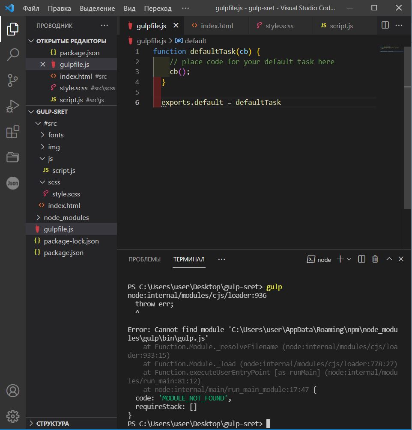Select gulpfile.js in the project tree
Screen dimensions: 412x430
[72, 229]
